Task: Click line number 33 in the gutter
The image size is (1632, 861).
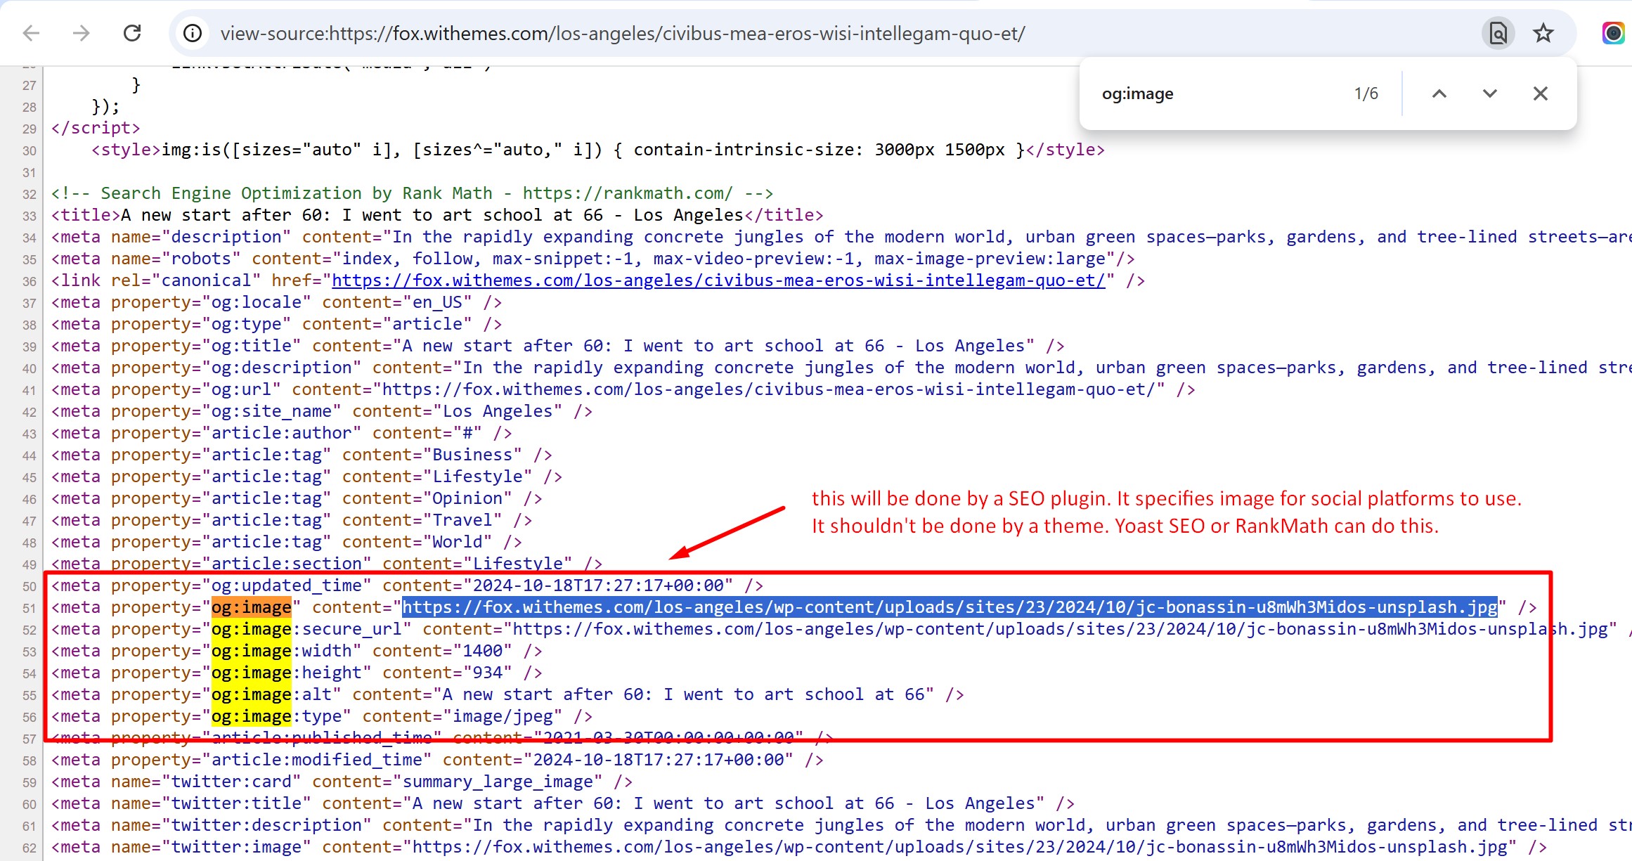Action: point(29,216)
